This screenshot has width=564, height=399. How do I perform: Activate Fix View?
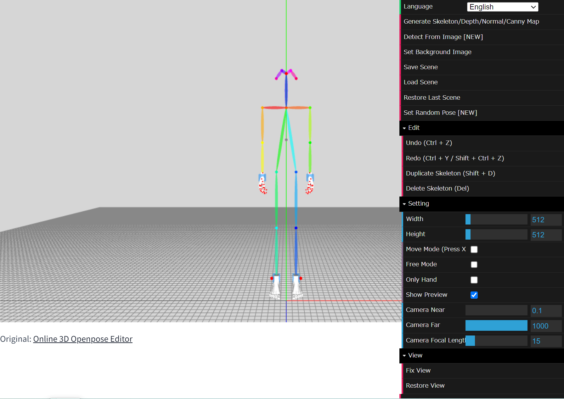coord(418,370)
